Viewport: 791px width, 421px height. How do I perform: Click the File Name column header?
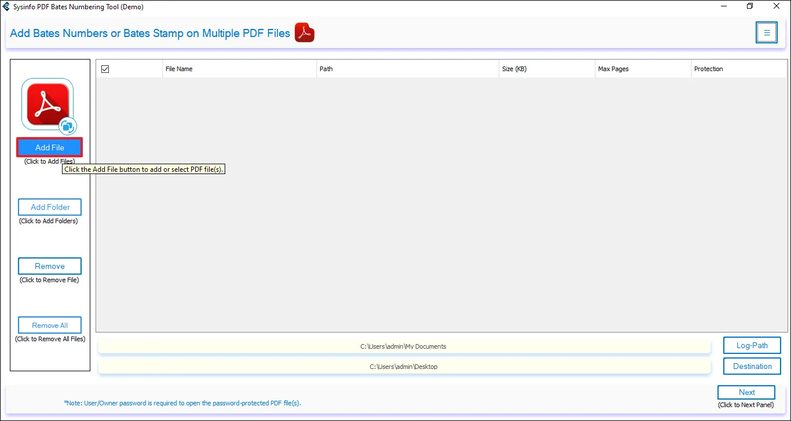tap(240, 69)
